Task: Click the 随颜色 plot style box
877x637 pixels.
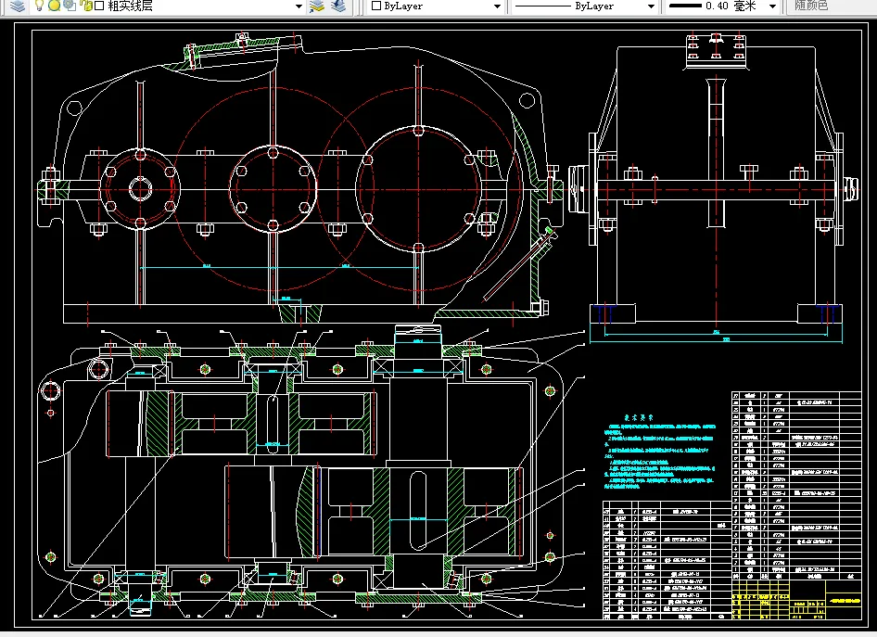Action: pos(831,6)
